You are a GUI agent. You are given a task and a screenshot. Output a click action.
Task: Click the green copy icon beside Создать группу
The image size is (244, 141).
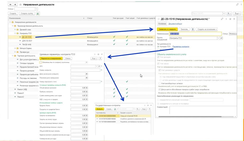[38, 13]
